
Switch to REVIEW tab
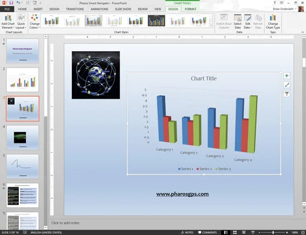click(x=142, y=9)
